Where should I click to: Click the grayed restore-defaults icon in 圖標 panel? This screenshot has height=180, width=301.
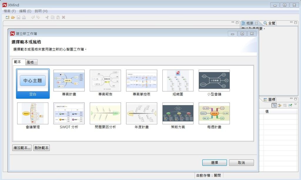[x=285, y=105]
